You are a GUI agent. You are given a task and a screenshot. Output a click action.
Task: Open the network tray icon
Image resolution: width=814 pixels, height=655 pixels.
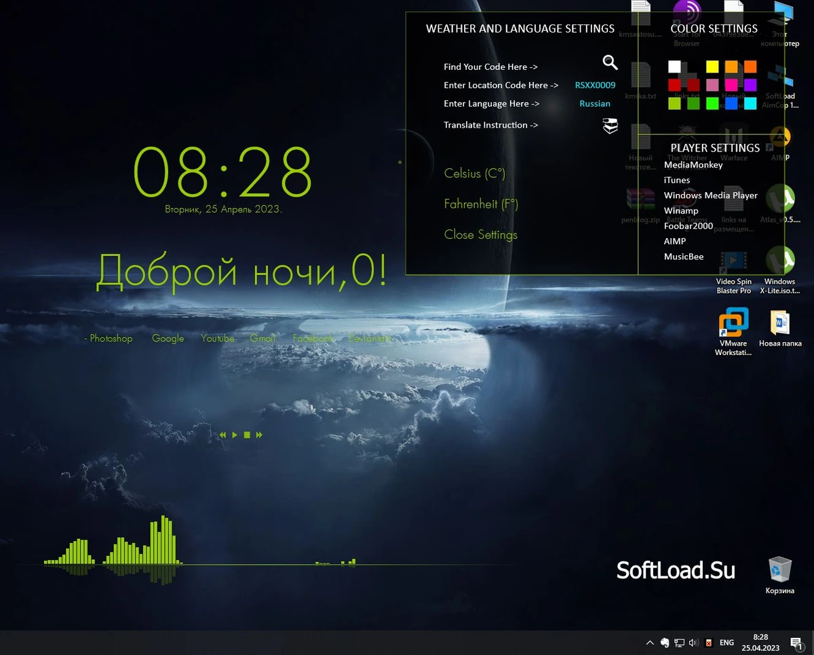click(679, 642)
